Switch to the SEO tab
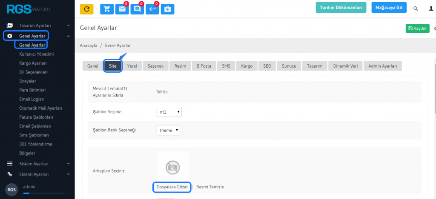This screenshot has height=199, width=436. point(267,66)
